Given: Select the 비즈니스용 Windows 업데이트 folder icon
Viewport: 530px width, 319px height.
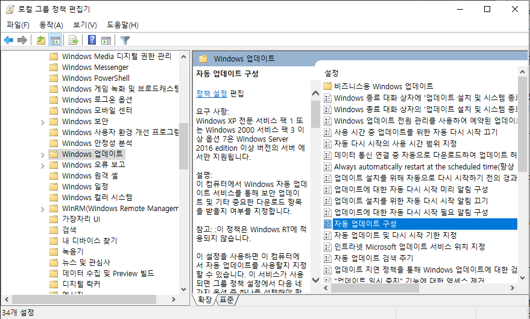Looking at the screenshot, I should pyautogui.click(x=328, y=86).
